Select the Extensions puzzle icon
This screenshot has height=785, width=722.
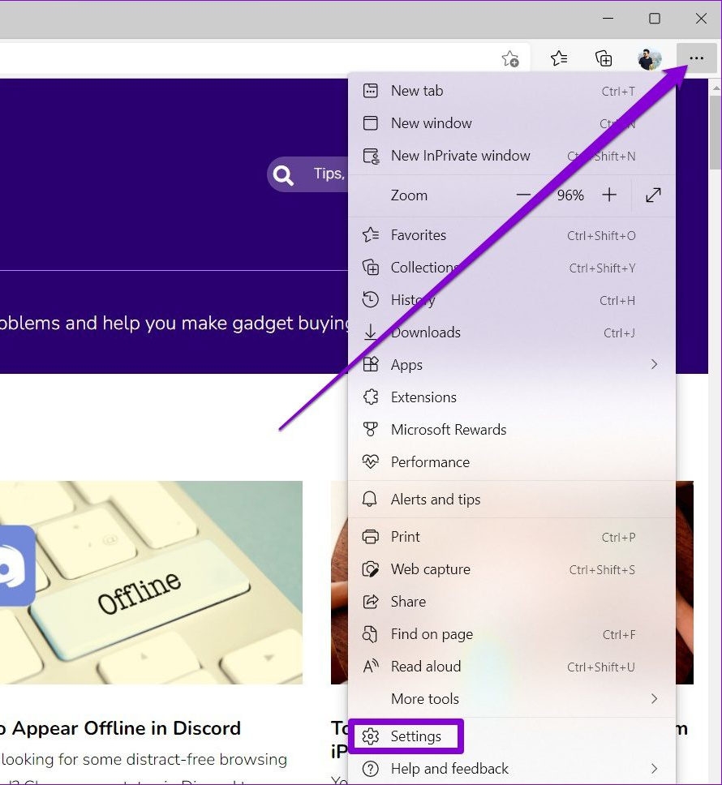(x=371, y=397)
